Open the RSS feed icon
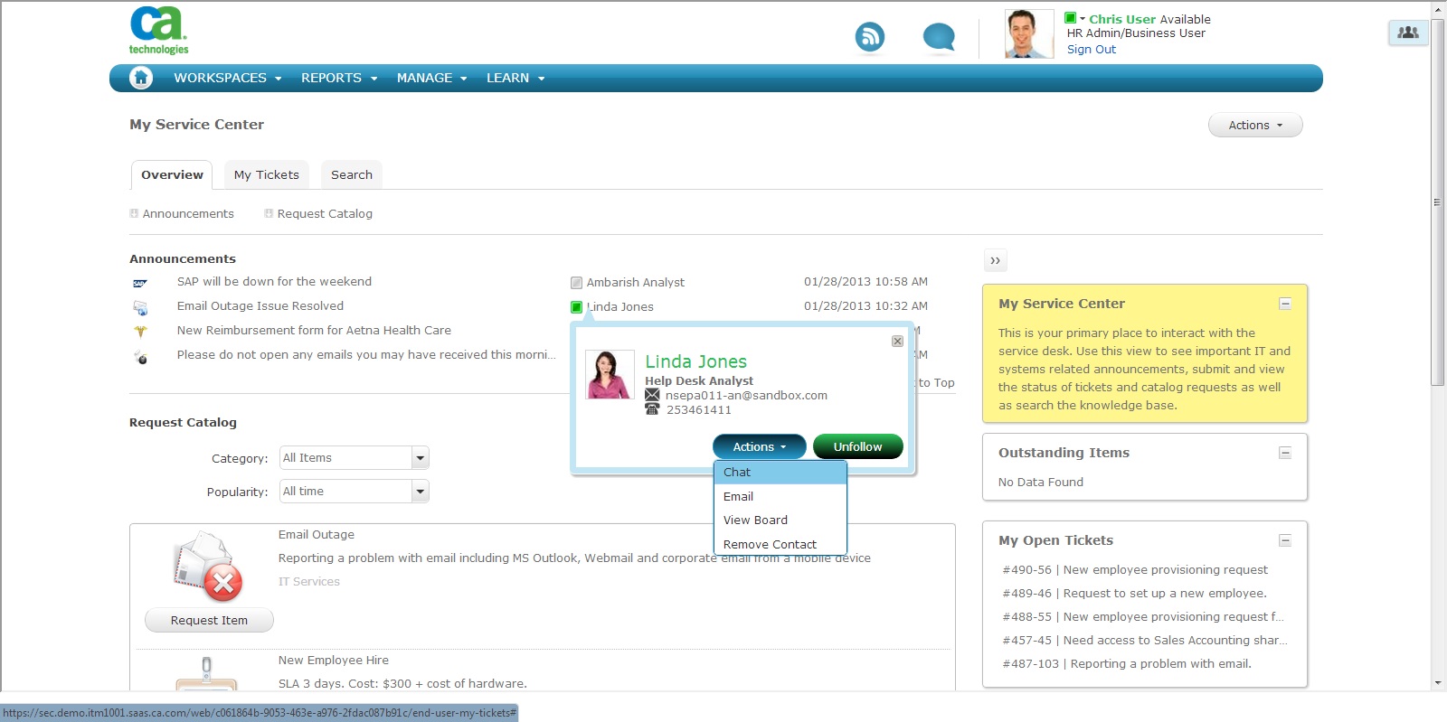Viewport: 1447px width, 722px height. (870, 37)
